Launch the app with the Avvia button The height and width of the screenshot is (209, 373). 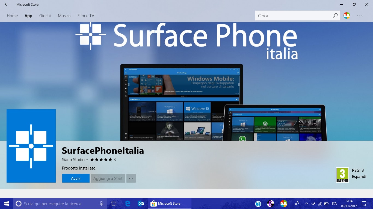[76, 178]
